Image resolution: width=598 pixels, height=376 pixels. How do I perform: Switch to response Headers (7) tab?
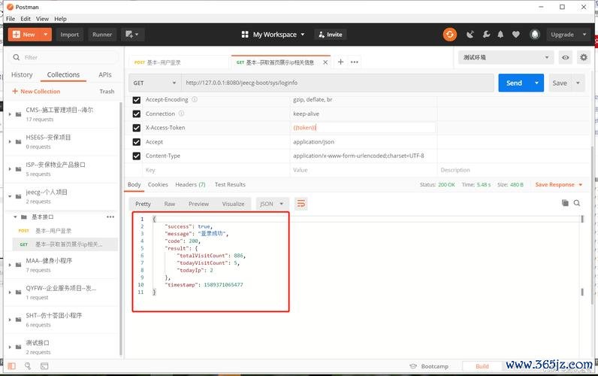(190, 184)
